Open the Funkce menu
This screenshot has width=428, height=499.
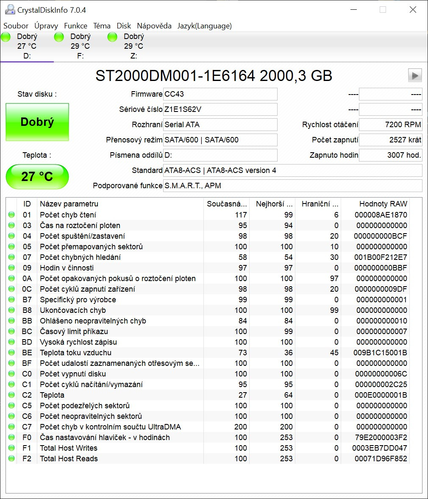(75, 26)
